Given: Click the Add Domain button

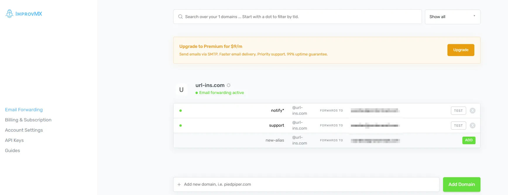Looking at the screenshot, I should coord(461,184).
